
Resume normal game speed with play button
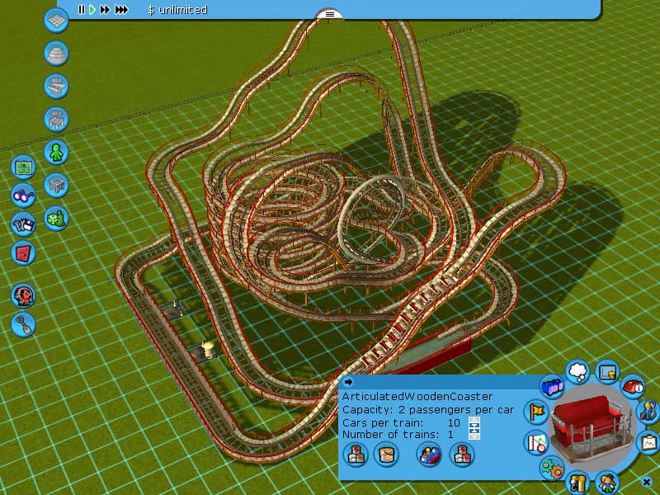92,10
